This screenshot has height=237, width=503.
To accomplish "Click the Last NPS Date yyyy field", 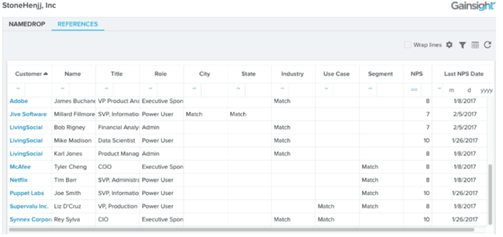I will pos(487,90).
